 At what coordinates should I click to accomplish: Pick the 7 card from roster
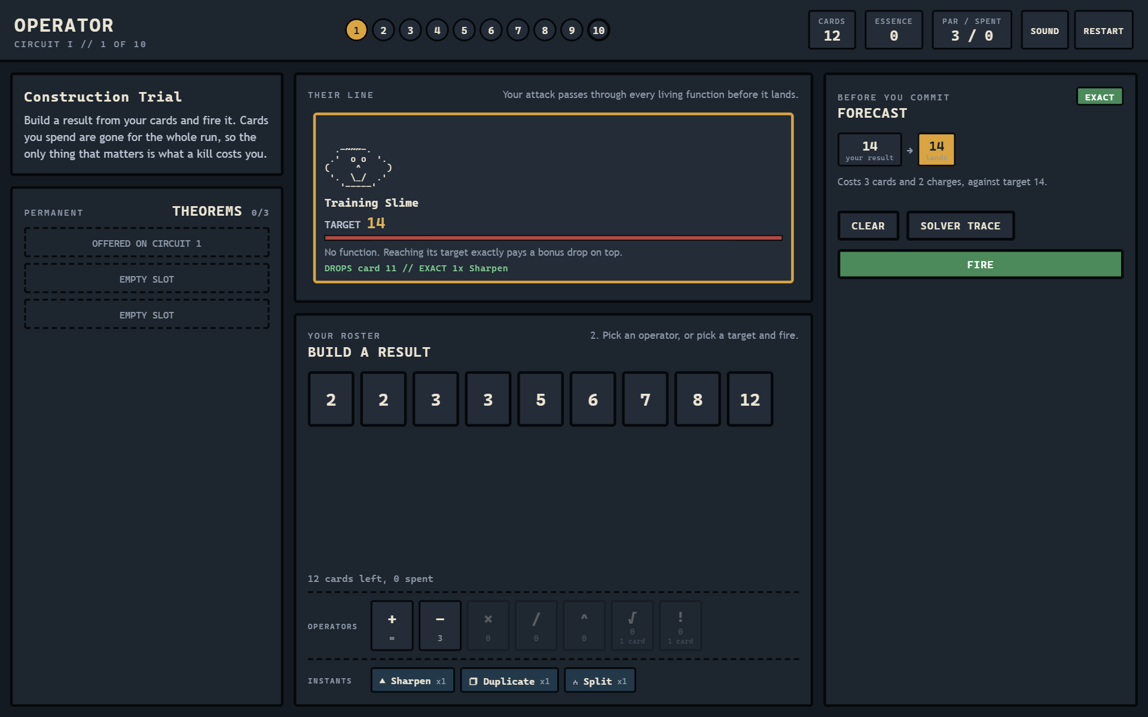click(645, 399)
